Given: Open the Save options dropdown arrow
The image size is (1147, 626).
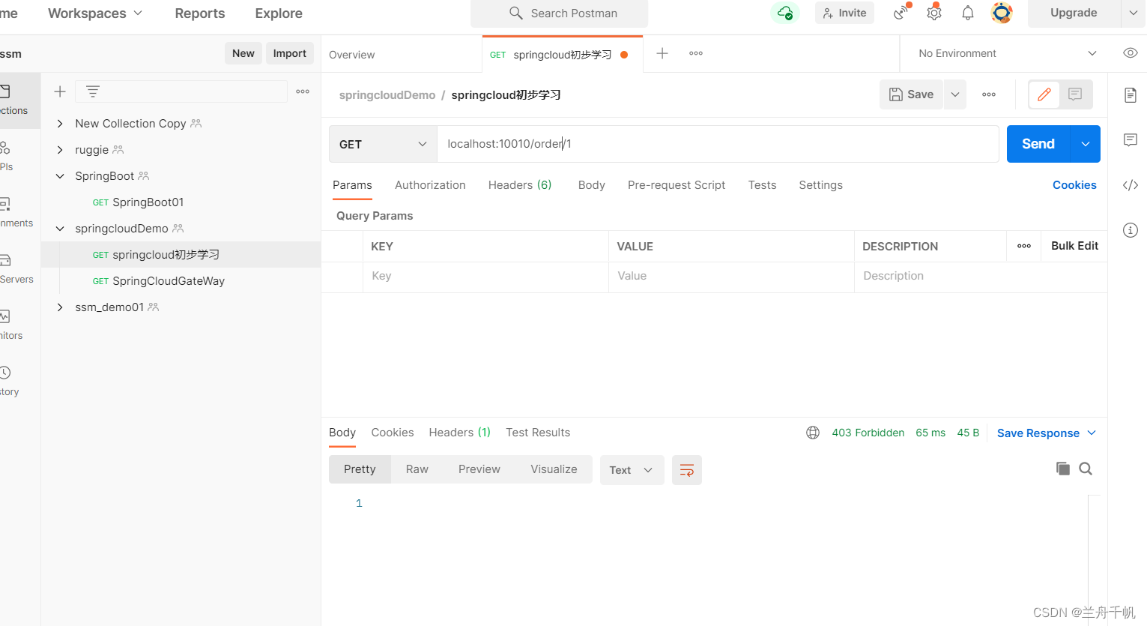Looking at the screenshot, I should click(x=955, y=94).
